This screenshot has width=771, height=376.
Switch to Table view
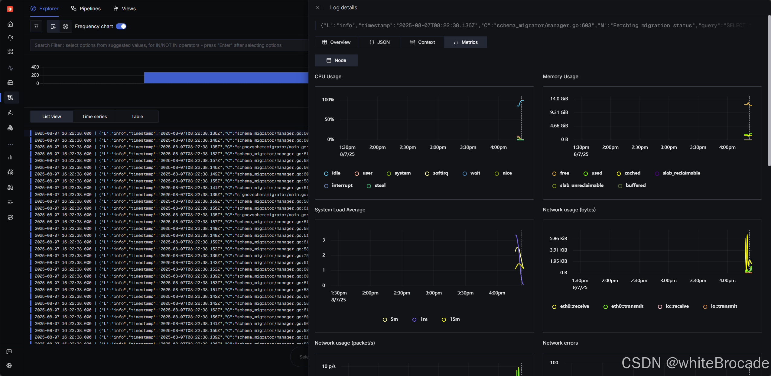click(x=137, y=117)
